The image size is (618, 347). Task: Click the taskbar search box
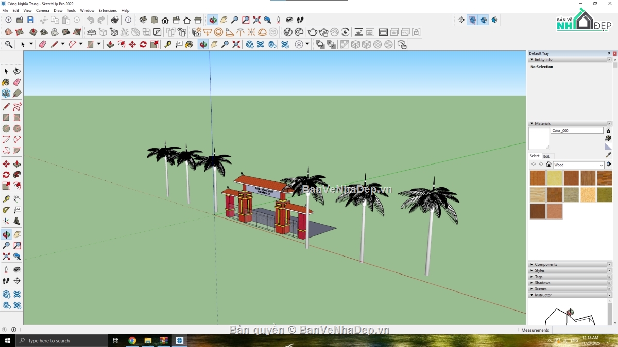62,340
